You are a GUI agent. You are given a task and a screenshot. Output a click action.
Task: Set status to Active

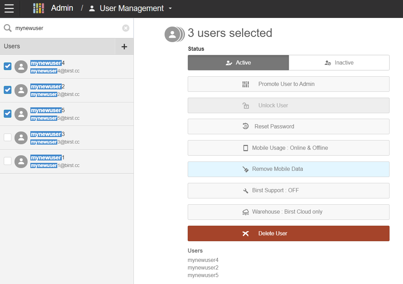(x=238, y=63)
